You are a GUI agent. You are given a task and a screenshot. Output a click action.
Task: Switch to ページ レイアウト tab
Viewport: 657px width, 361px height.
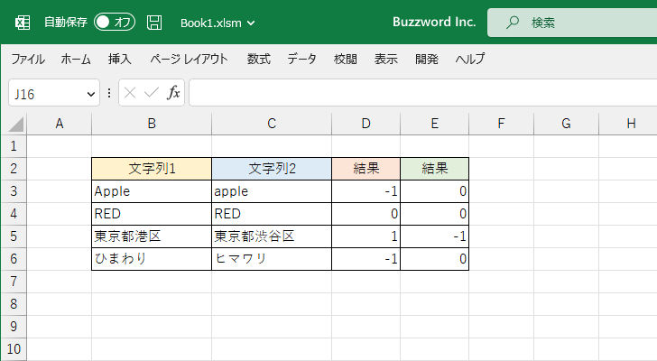click(x=189, y=59)
